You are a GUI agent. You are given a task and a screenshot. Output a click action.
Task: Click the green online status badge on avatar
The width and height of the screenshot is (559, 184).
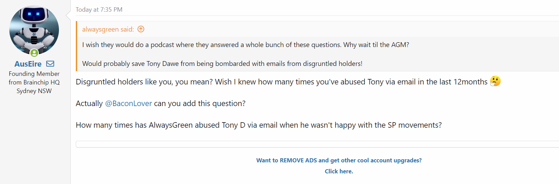pos(34,53)
